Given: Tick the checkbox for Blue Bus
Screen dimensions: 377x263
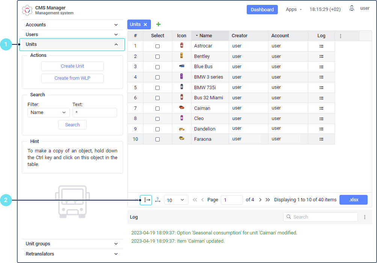Looking at the screenshot, I should 157,67.
